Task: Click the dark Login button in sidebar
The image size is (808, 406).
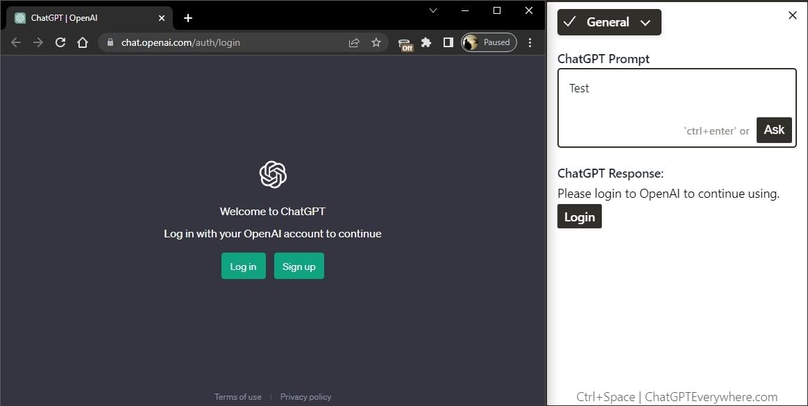Action: pos(580,217)
